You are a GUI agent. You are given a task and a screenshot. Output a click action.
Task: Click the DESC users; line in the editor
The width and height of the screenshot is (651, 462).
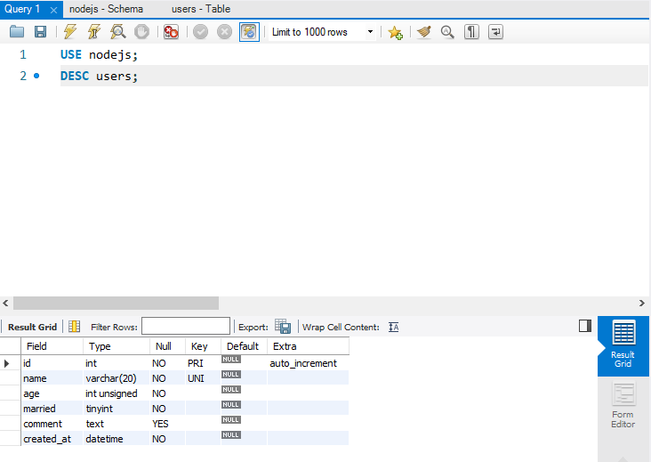[x=99, y=76]
